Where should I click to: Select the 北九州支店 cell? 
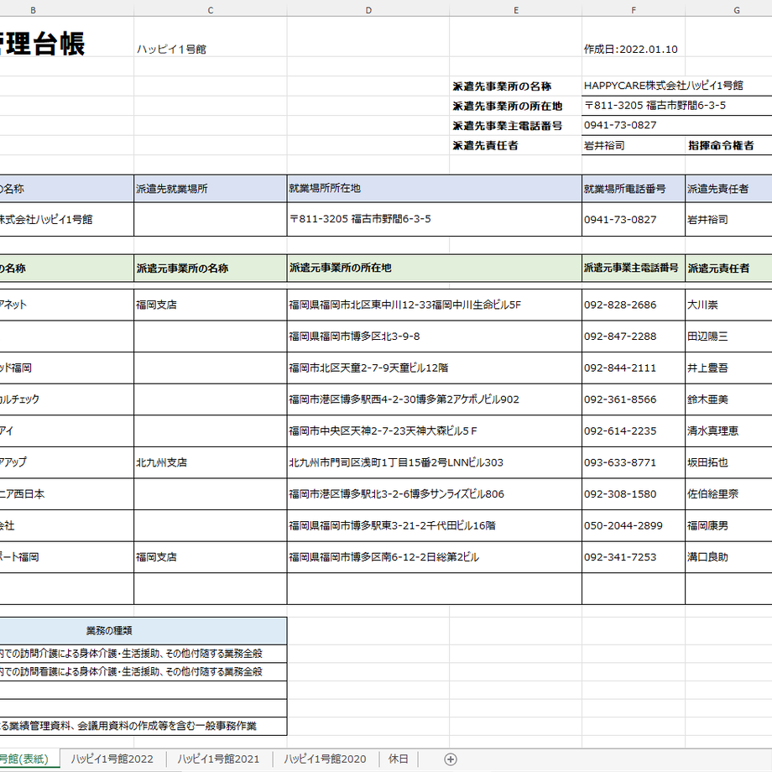211,462
